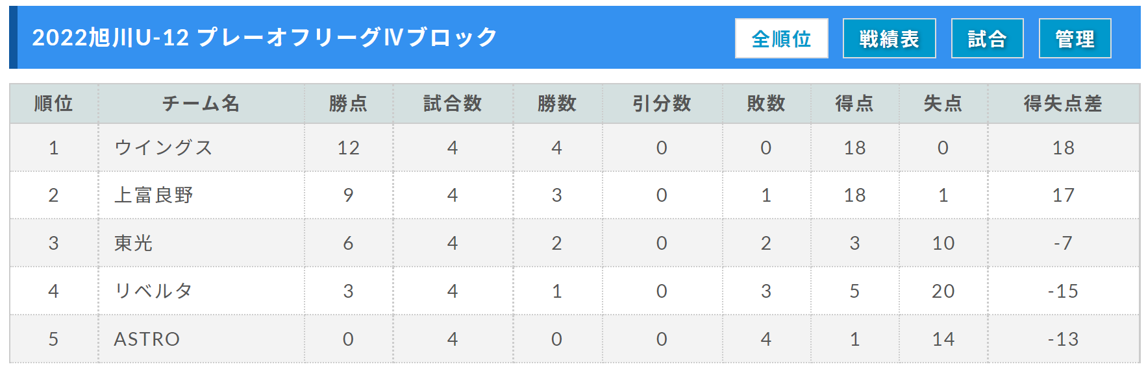This screenshot has height=373, width=1146.
Task: Click the 得点 column header
Action: 854,103
